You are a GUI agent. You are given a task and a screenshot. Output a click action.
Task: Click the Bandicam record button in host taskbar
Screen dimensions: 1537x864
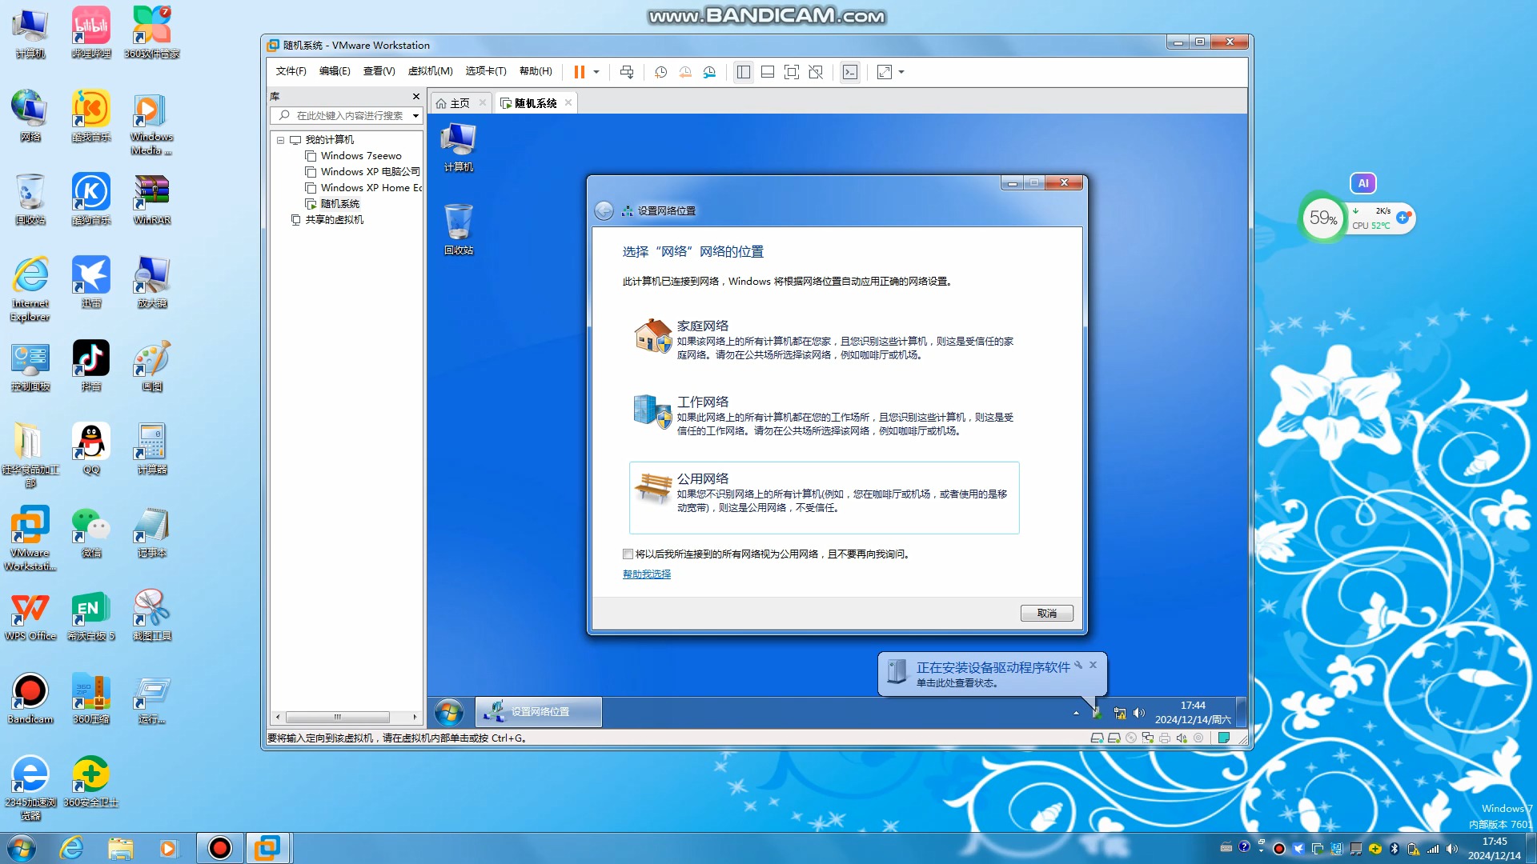219,848
